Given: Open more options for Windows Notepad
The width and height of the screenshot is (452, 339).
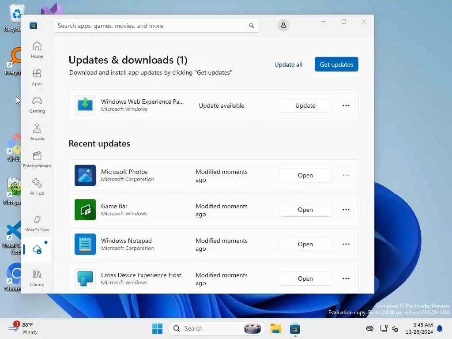Looking at the screenshot, I should 346,244.
